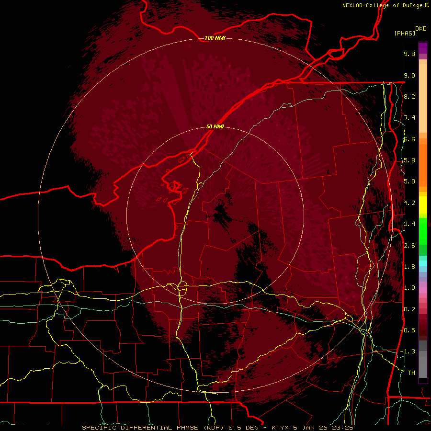The width and height of the screenshot is (431, 431).
Task: Select the 50 NMI range ring label
Action: (x=215, y=126)
